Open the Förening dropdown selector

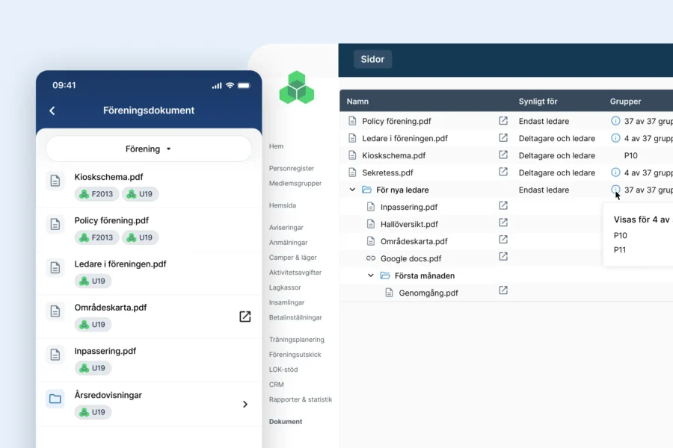click(149, 149)
